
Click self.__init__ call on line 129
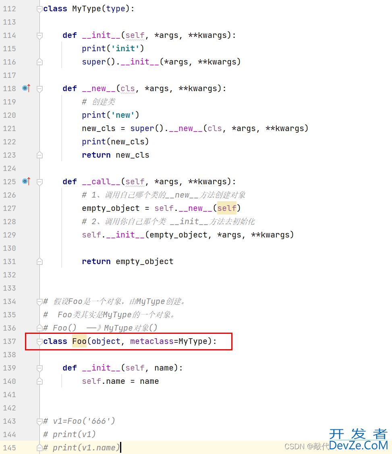[188, 235]
